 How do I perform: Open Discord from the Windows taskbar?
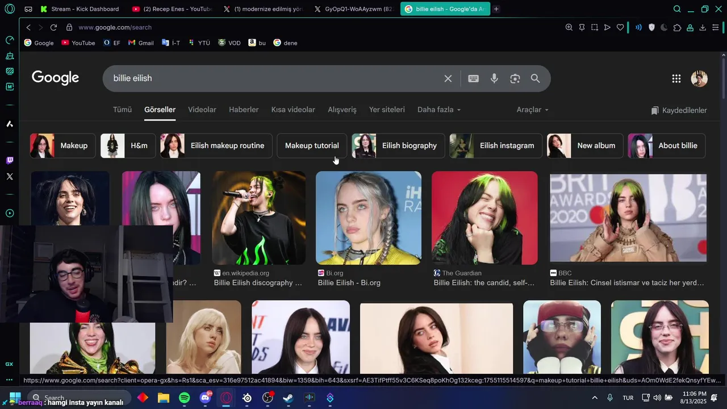click(206, 398)
